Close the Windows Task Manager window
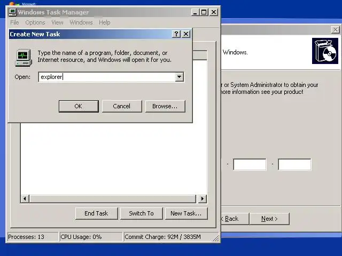The height and width of the screenshot is (256, 342). click(214, 12)
